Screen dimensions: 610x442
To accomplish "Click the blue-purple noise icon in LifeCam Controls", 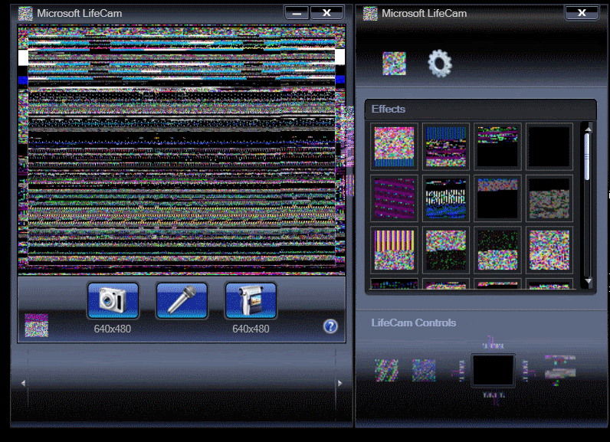I will [x=424, y=370].
